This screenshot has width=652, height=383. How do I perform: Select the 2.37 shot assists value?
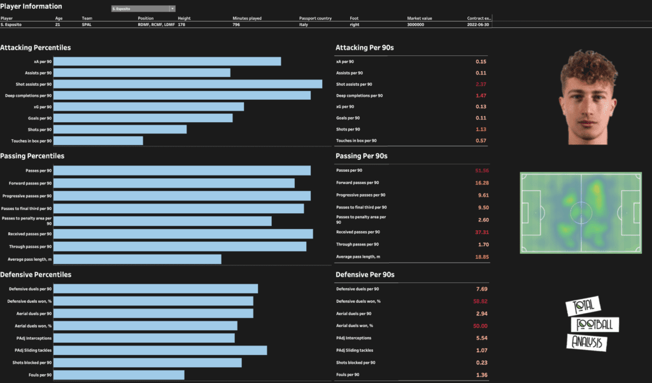(x=481, y=84)
